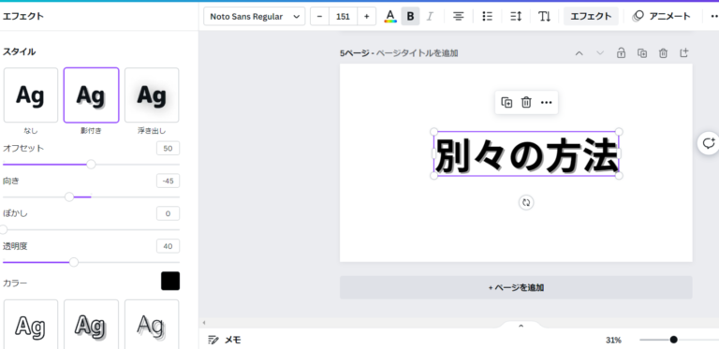Expand the page thumbnails chevron at bottom

pos(521,326)
